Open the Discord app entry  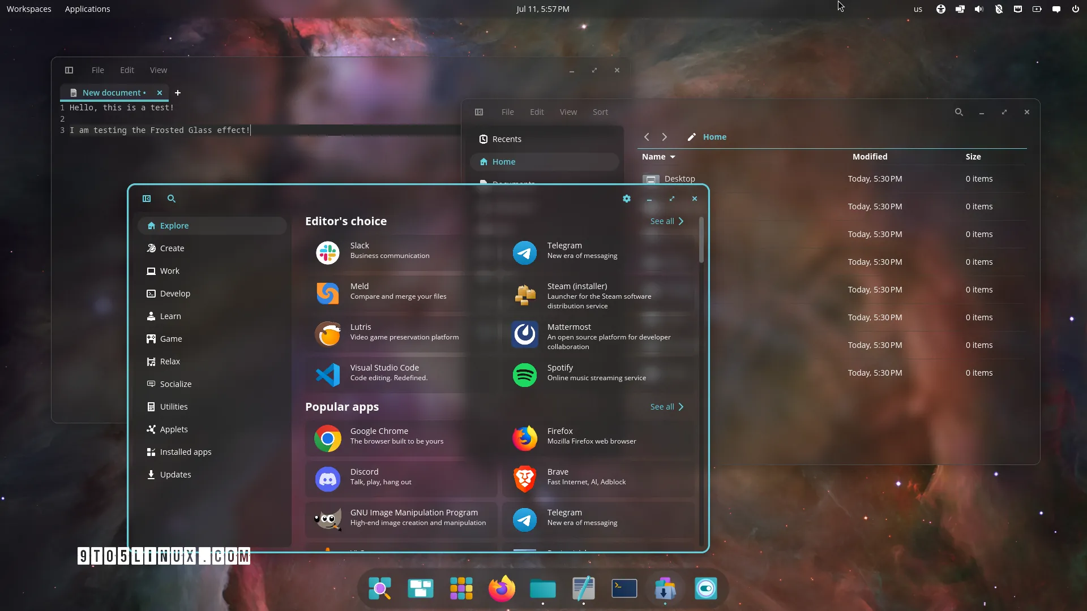coord(401,479)
